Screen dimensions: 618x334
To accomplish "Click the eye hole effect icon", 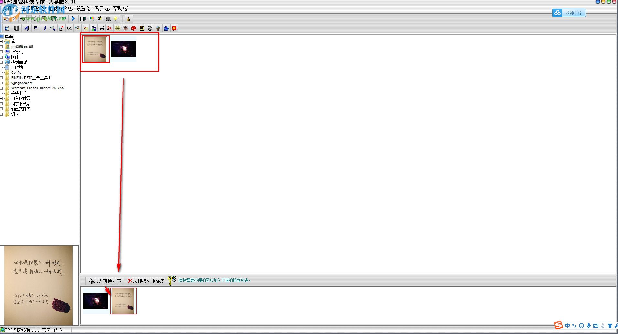I will [x=126, y=28].
